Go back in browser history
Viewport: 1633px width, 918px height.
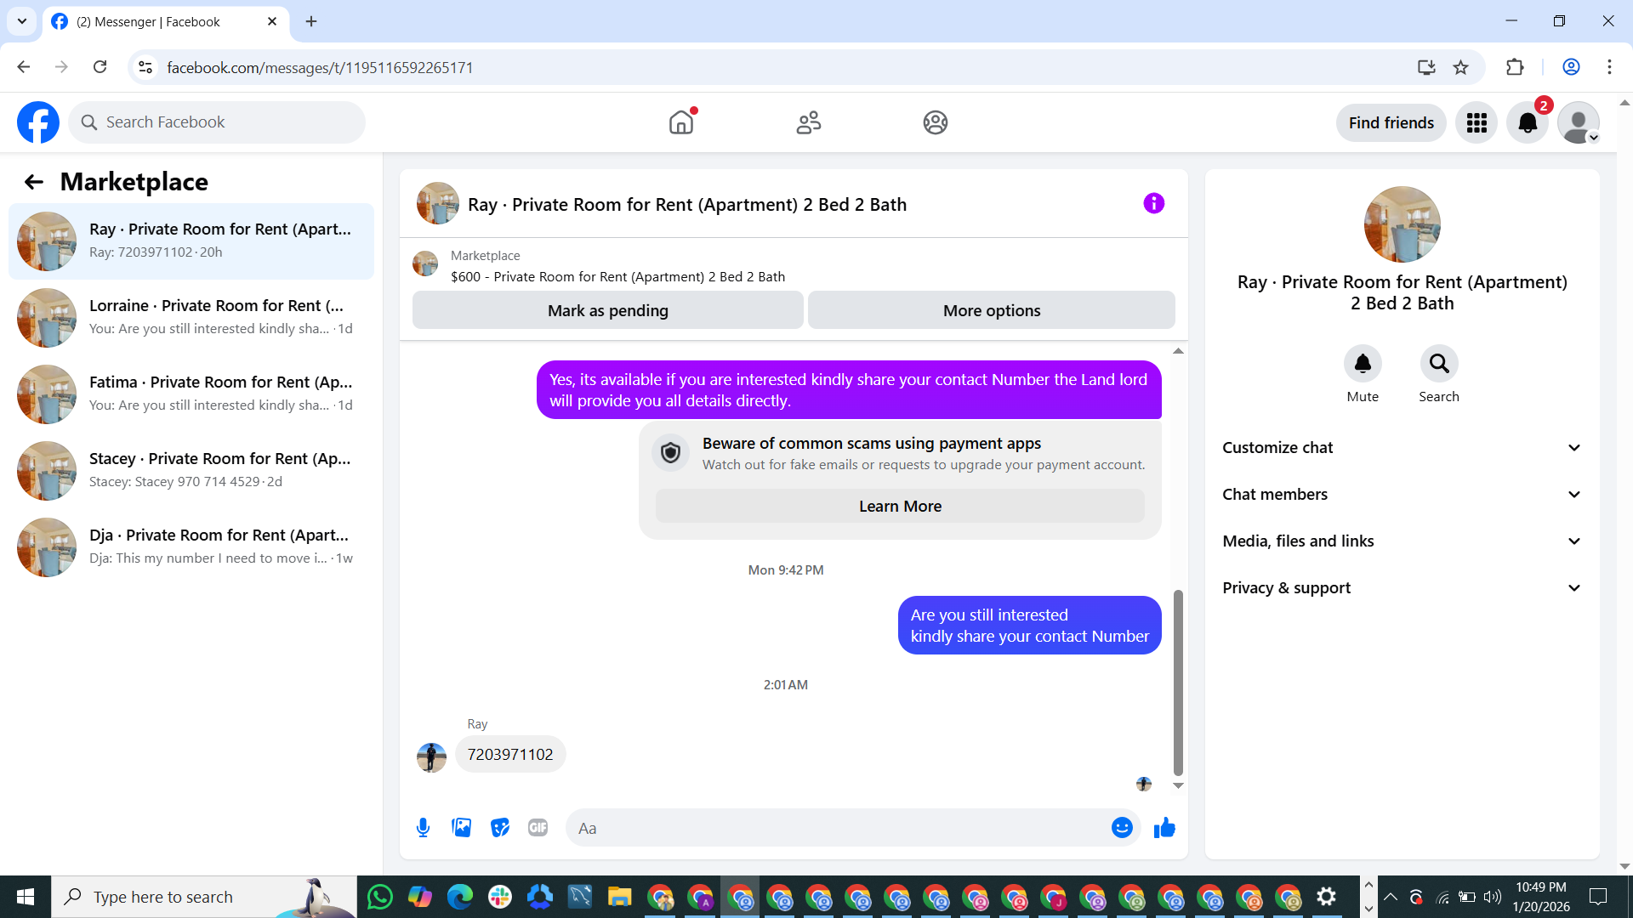[x=24, y=67]
